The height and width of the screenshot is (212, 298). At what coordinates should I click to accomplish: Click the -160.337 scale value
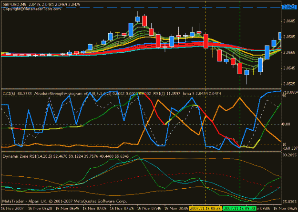pyautogui.click(x=289, y=148)
